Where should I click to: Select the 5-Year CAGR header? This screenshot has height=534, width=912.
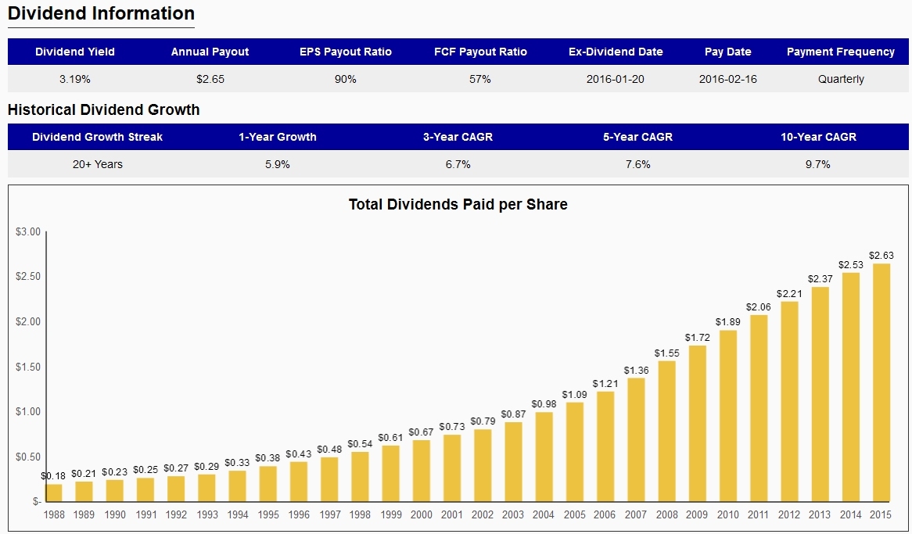click(638, 138)
